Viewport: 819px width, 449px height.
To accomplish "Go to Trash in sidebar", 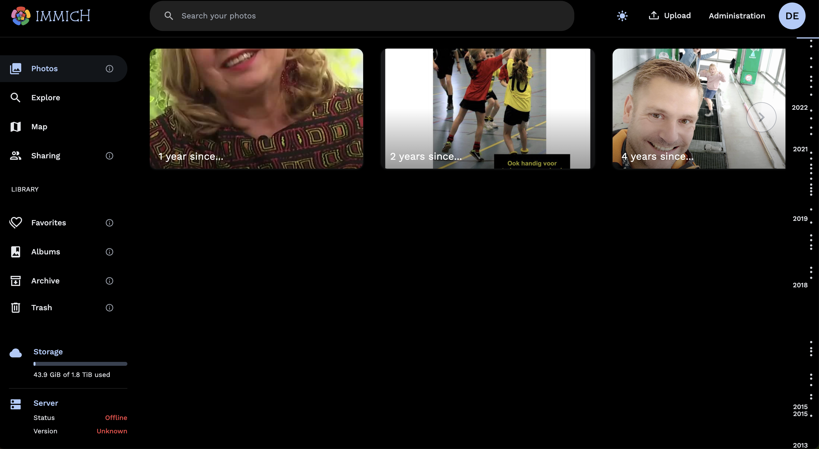I will [41, 308].
